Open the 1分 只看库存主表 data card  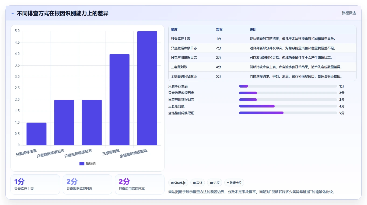pos(35,184)
